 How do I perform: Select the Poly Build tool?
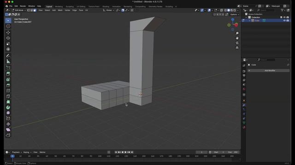[8, 102]
